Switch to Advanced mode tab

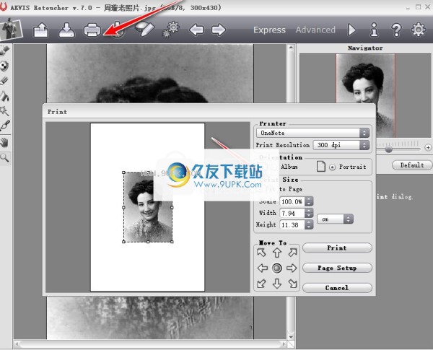click(x=315, y=30)
